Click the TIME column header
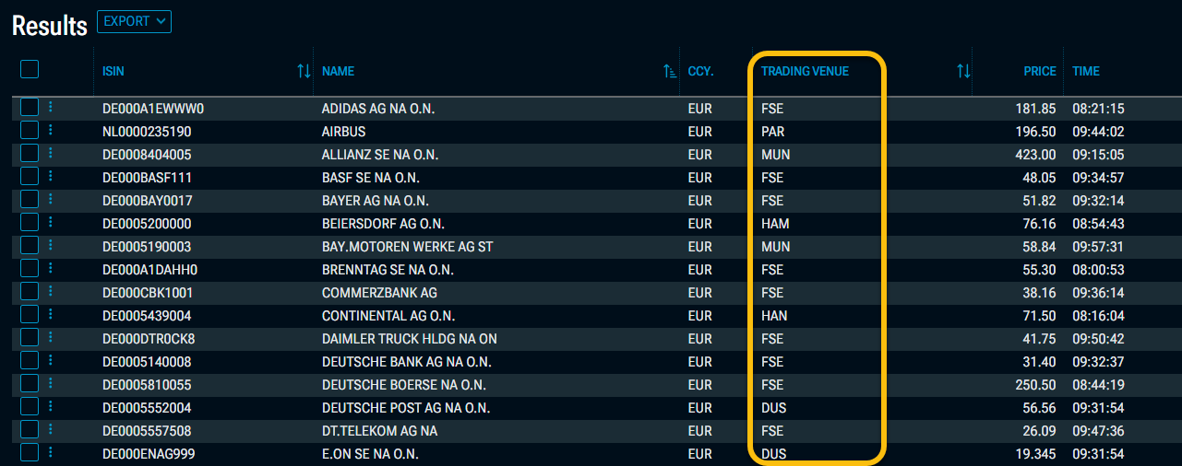The width and height of the screenshot is (1182, 466). tap(1086, 71)
